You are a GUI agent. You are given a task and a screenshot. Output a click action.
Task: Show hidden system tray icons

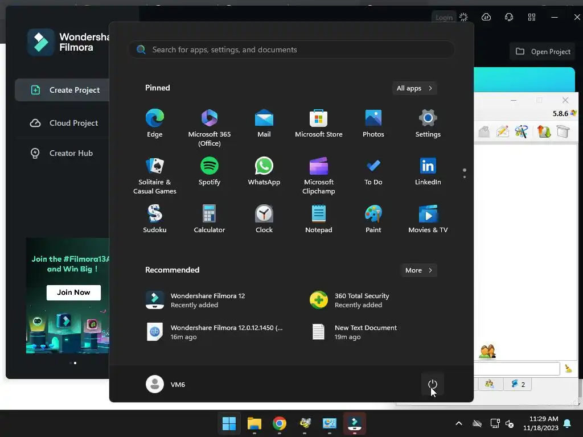click(459, 423)
